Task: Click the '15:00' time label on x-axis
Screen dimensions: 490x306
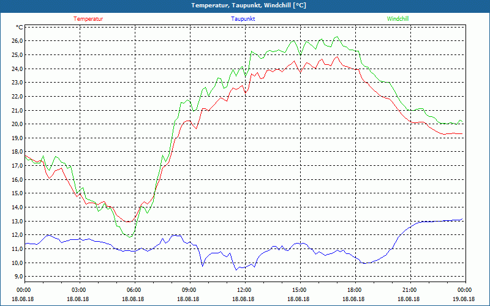Action: pos(300,289)
